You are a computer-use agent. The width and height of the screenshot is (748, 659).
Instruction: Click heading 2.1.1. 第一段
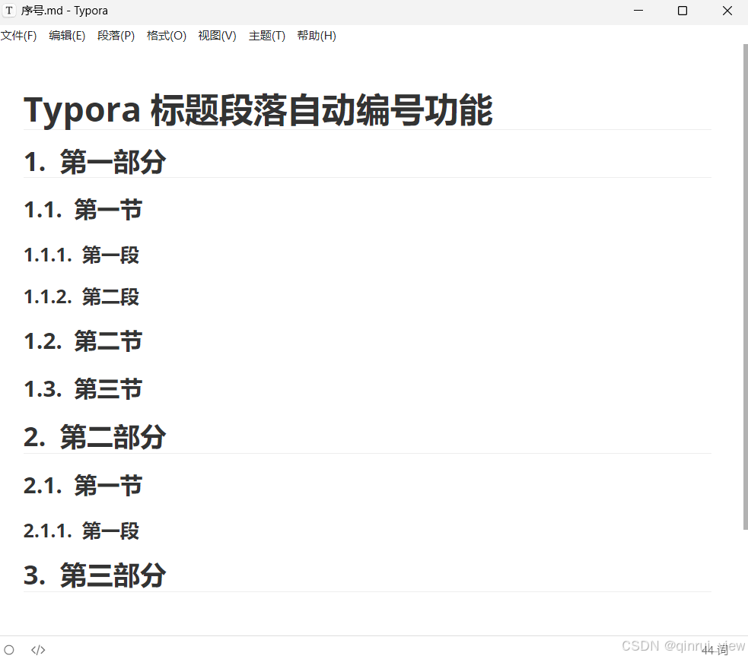81,531
